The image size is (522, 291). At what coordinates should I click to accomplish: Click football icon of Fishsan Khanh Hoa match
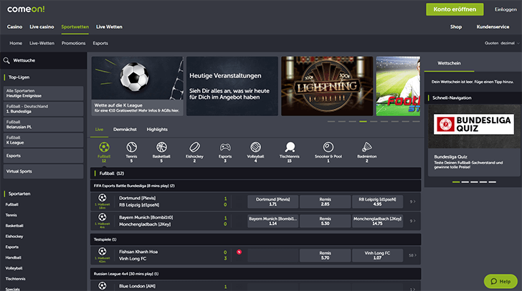(103, 251)
